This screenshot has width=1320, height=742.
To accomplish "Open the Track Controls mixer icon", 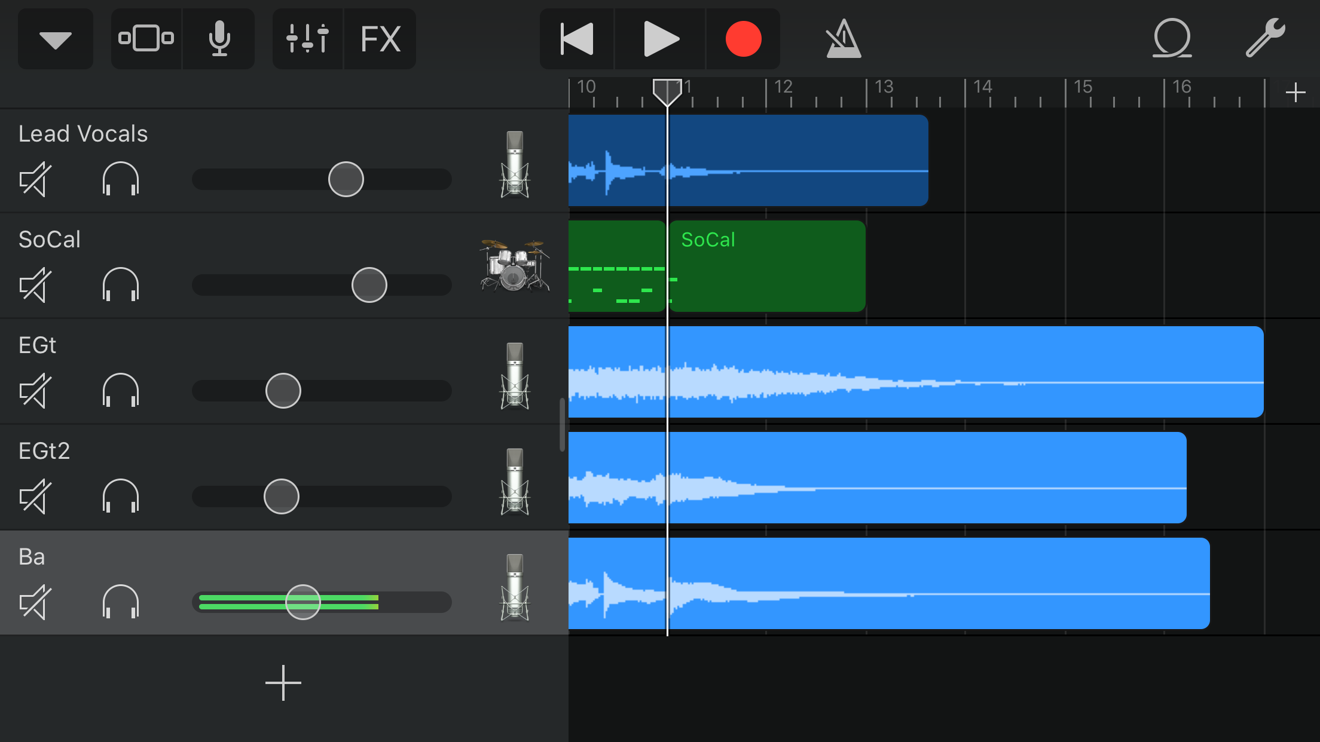I will coord(307,39).
